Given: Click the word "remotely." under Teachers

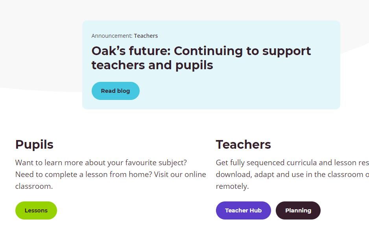Looking at the screenshot, I should [x=232, y=186].
